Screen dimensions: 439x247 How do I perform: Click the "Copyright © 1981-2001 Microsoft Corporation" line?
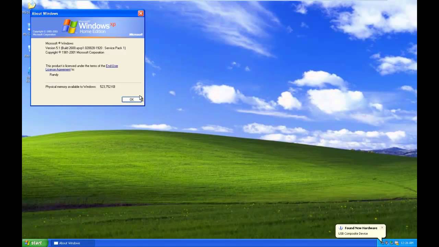point(75,52)
